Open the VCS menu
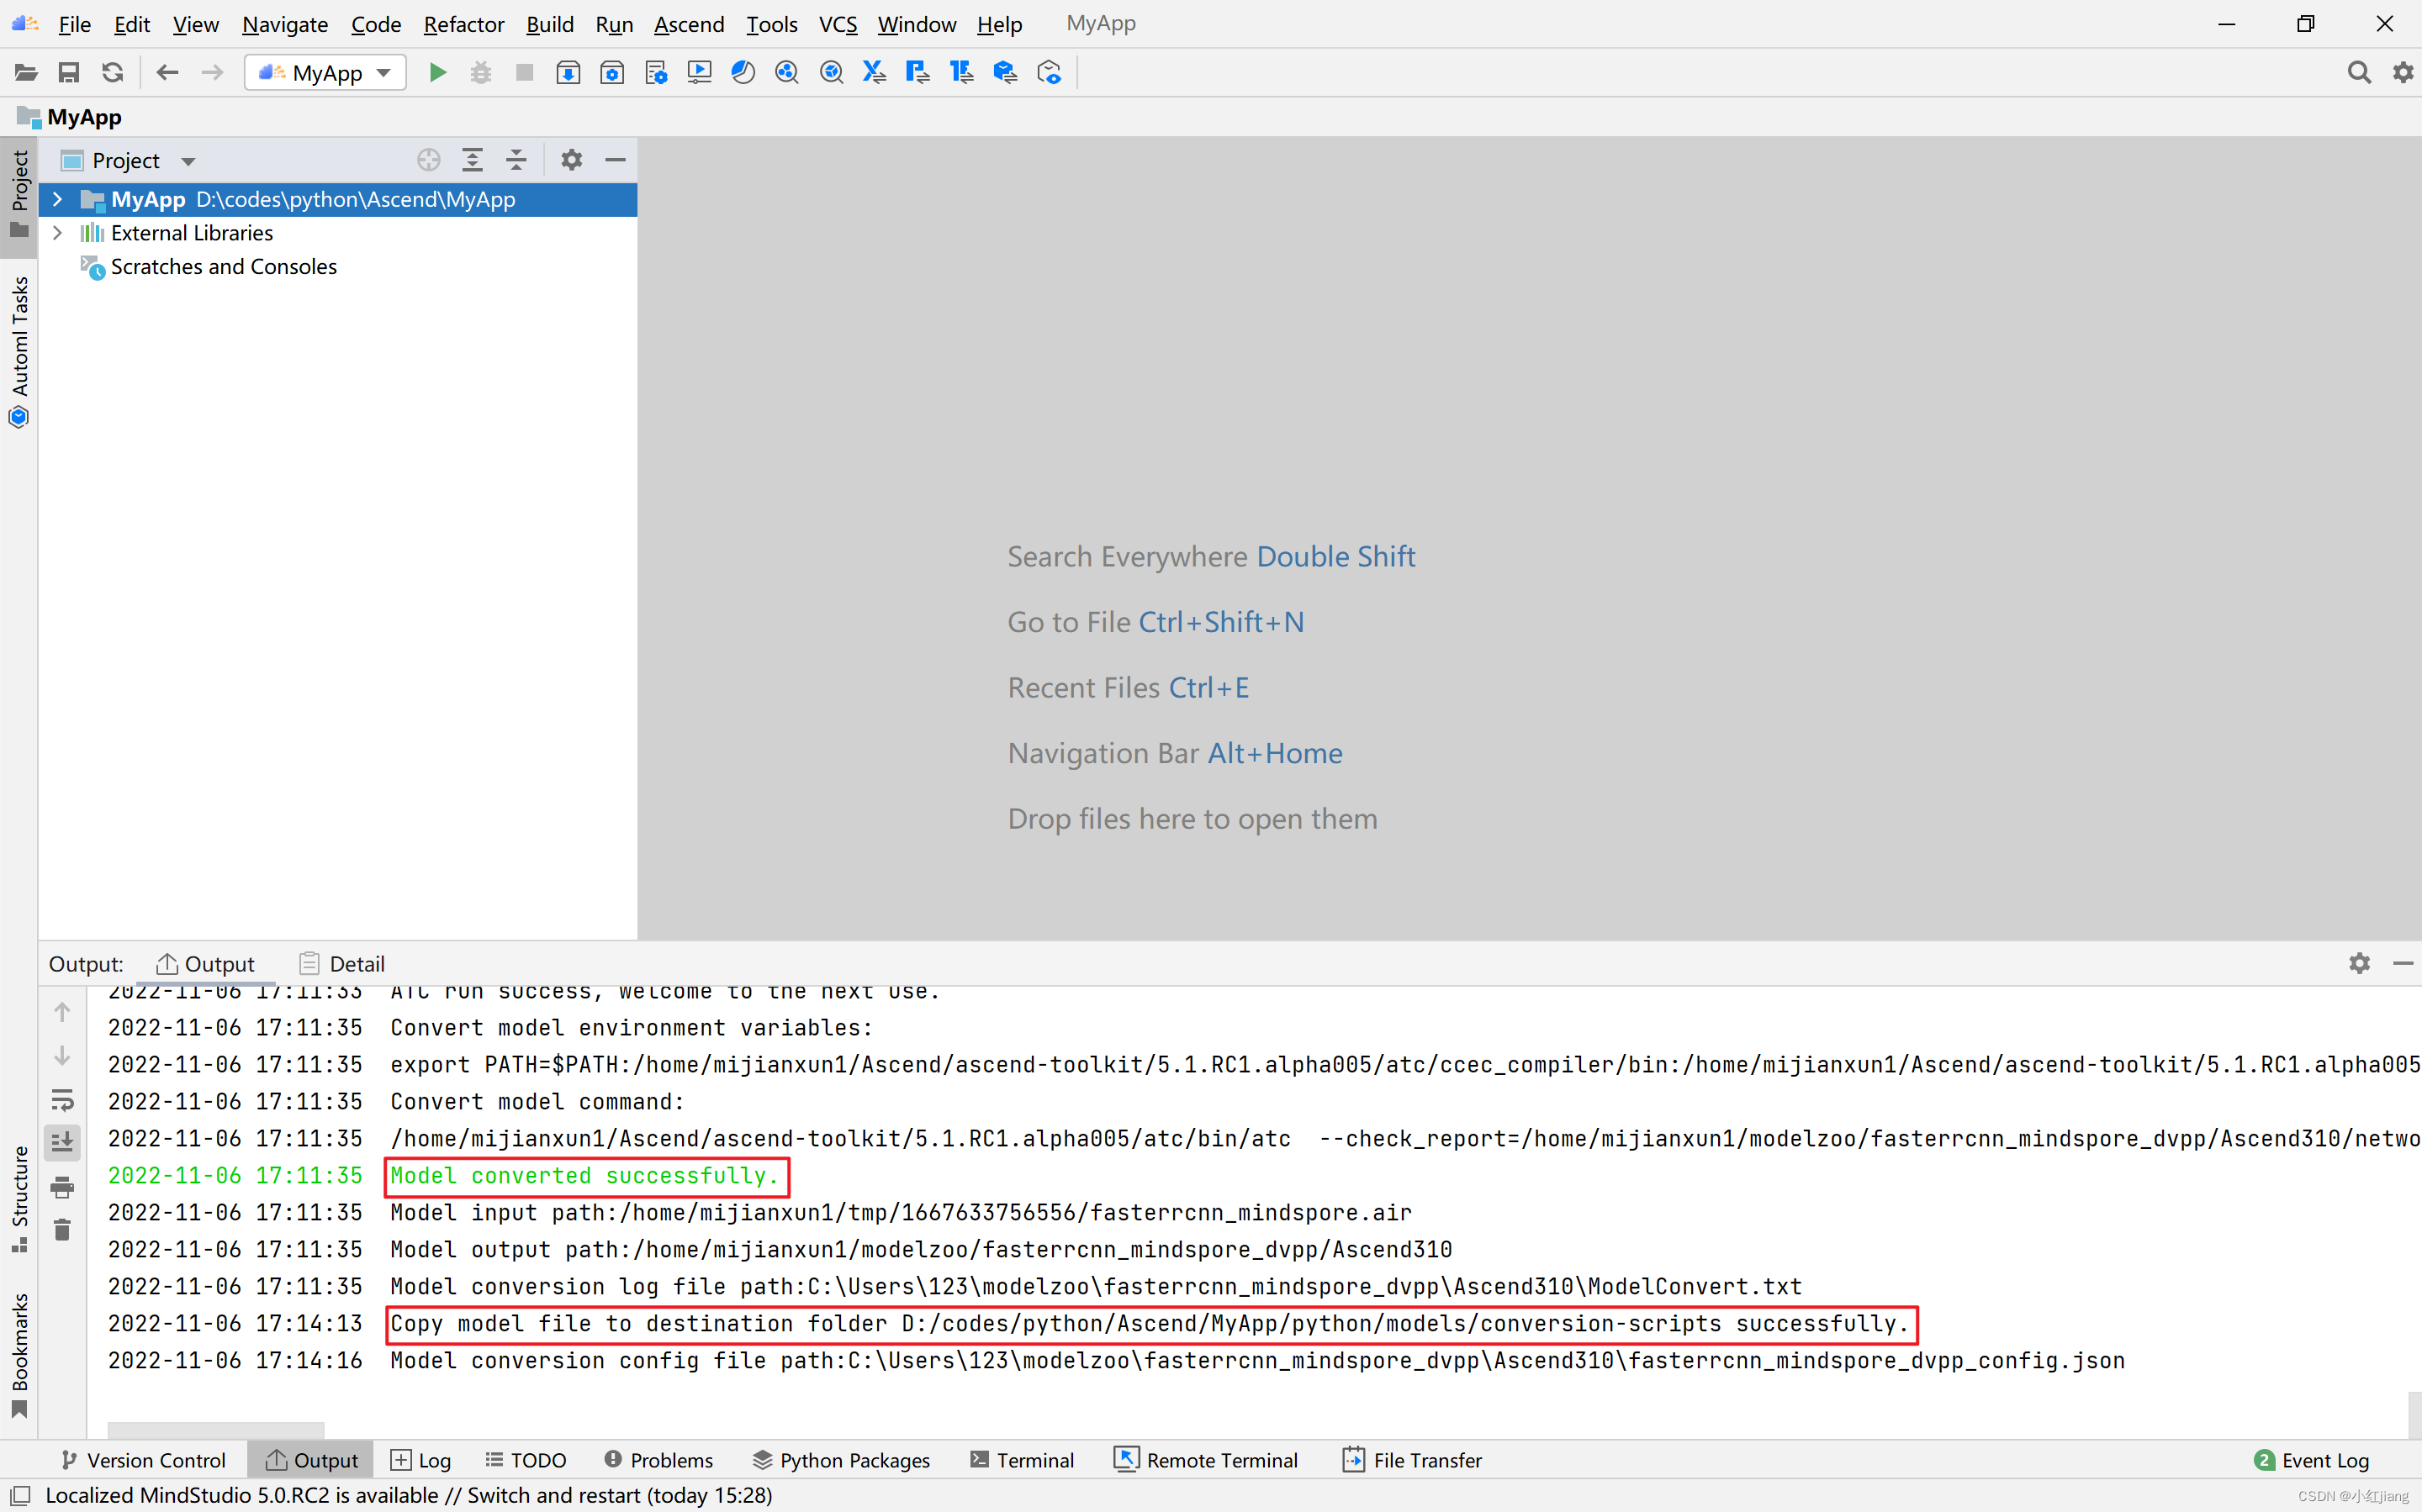This screenshot has height=1512, width=2422. click(838, 24)
